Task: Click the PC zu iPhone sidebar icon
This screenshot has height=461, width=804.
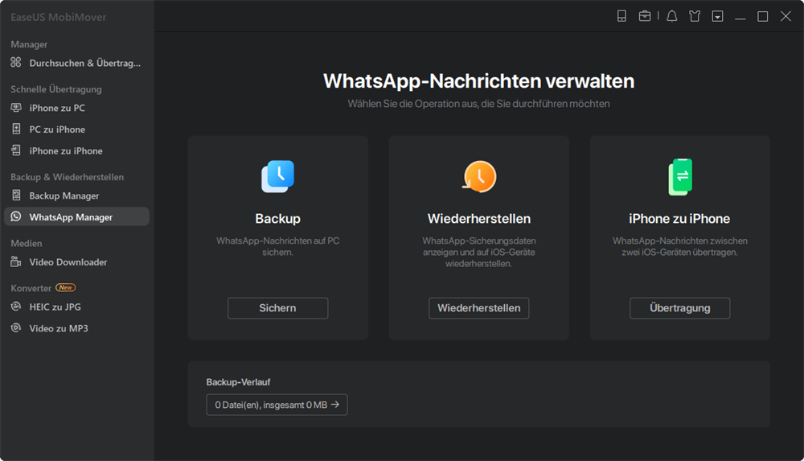Action: coord(16,129)
